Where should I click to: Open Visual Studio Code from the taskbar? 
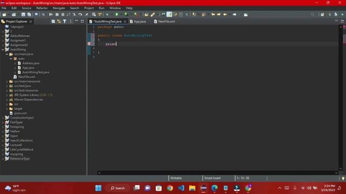pos(181,188)
